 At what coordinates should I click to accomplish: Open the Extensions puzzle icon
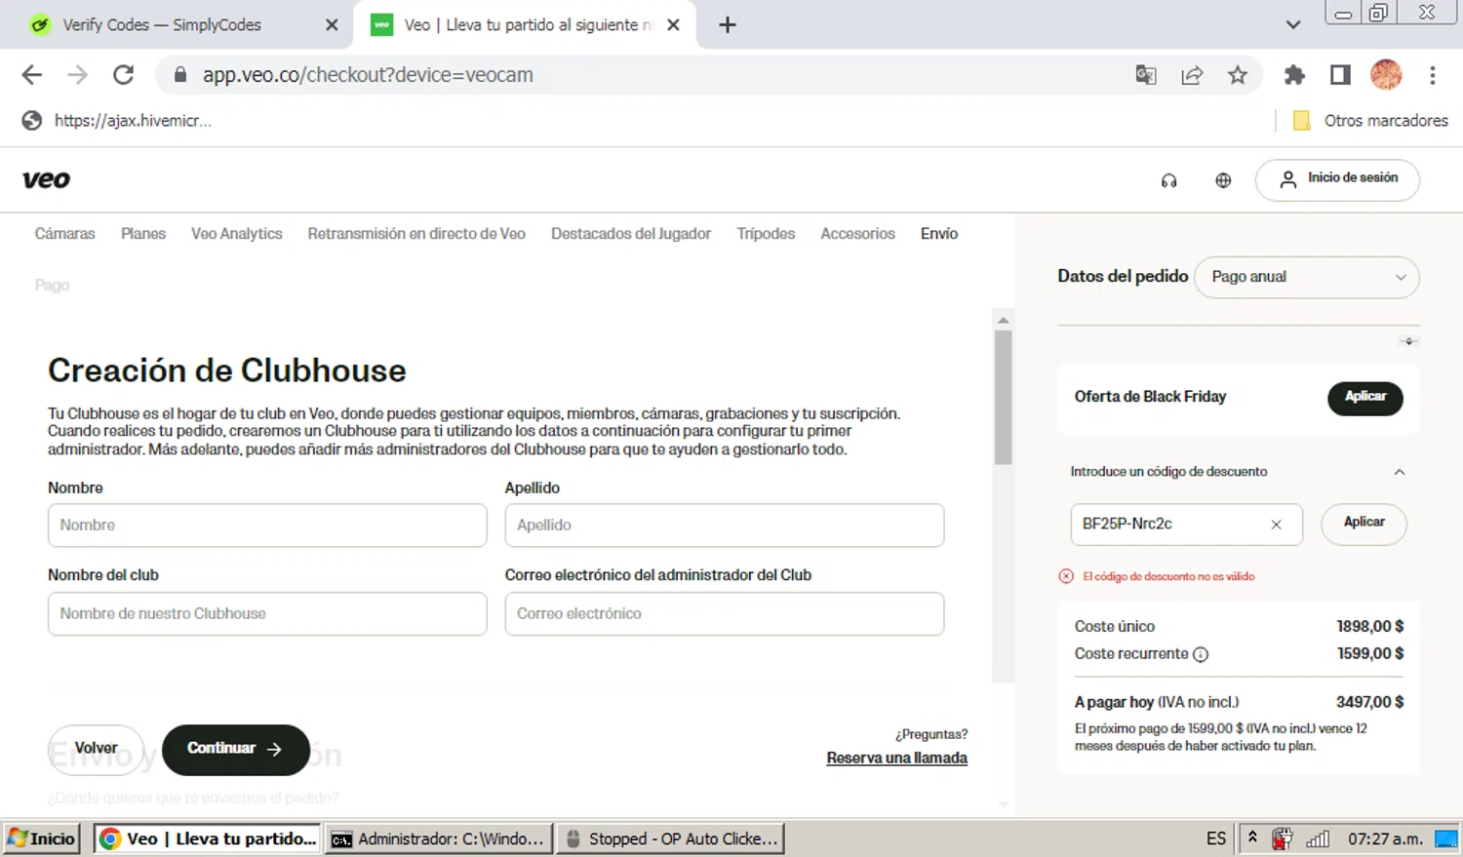1294,75
